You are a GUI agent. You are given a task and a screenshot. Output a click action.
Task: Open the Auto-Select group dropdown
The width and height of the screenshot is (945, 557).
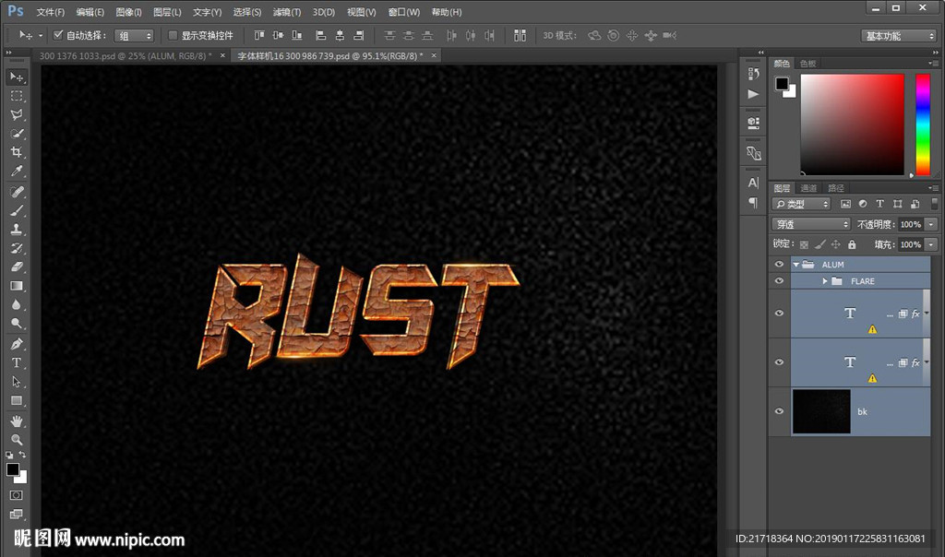pyautogui.click(x=134, y=36)
